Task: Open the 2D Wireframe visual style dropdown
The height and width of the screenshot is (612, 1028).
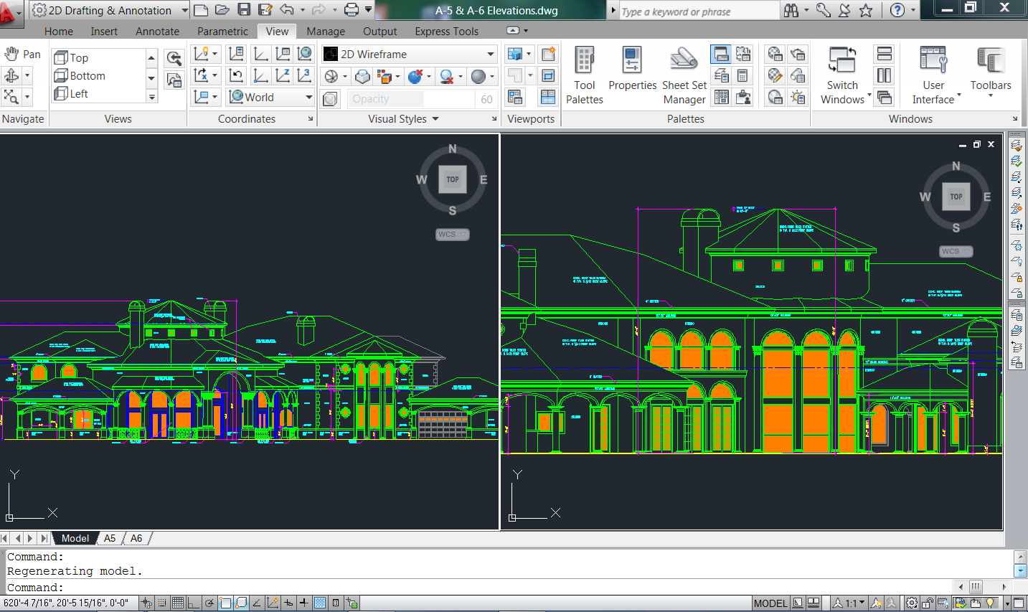Action: 491,55
